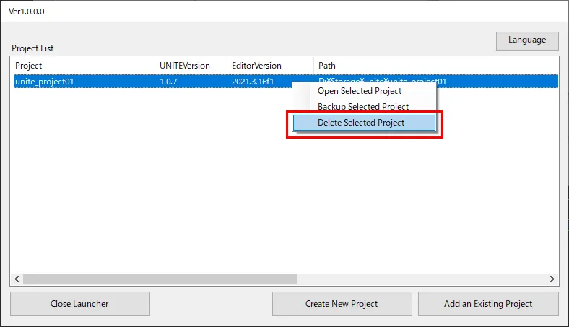
Task: Select the unite_project01 project name
Action: click(45, 82)
